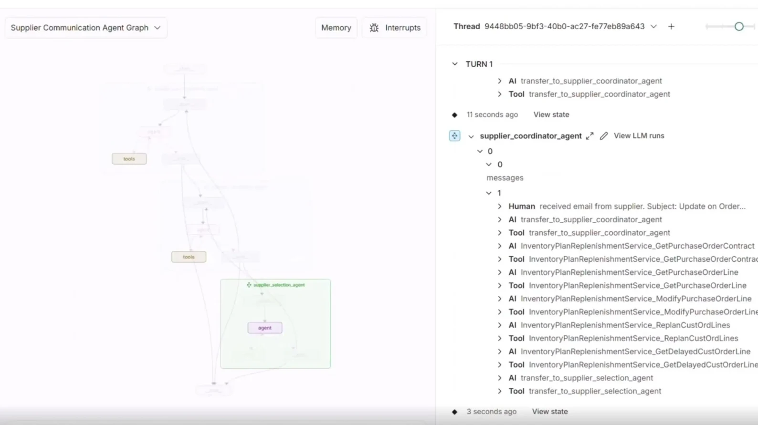Expand AI ModifyPurchaseOrderLine message row
Viewport: 758px width, 425px height.
(500, 299)
